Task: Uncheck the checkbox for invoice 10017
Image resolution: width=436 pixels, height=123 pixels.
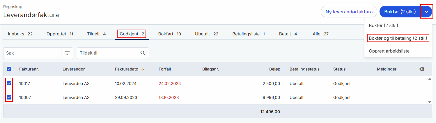Action: pos(9,83)
